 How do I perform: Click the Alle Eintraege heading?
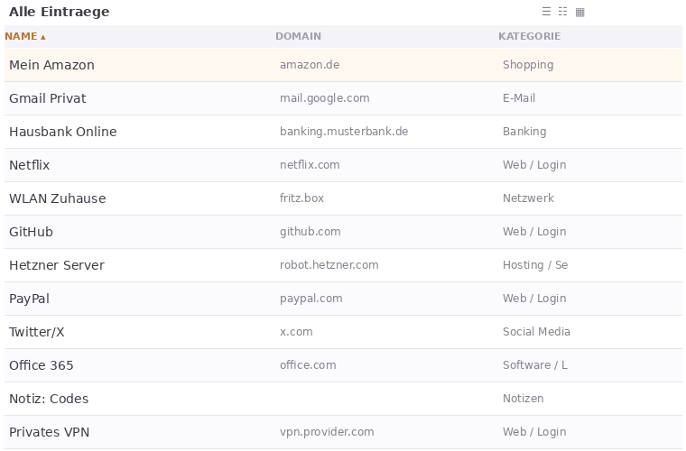click(x=59, y=12)
